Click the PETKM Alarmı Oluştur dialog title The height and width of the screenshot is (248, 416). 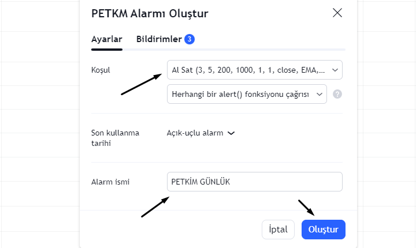150,13
